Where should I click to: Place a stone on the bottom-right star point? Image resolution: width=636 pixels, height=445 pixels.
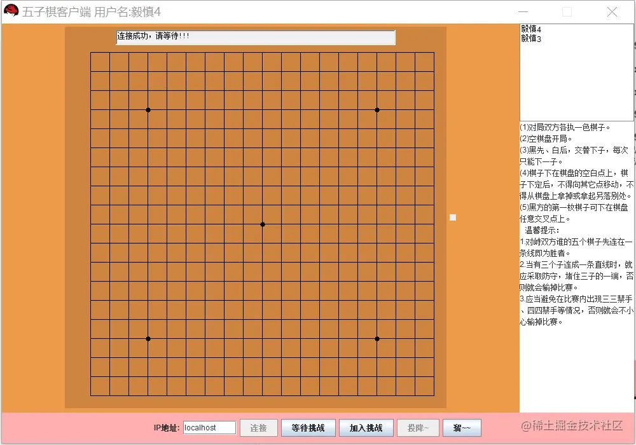(x=377, y=339)
